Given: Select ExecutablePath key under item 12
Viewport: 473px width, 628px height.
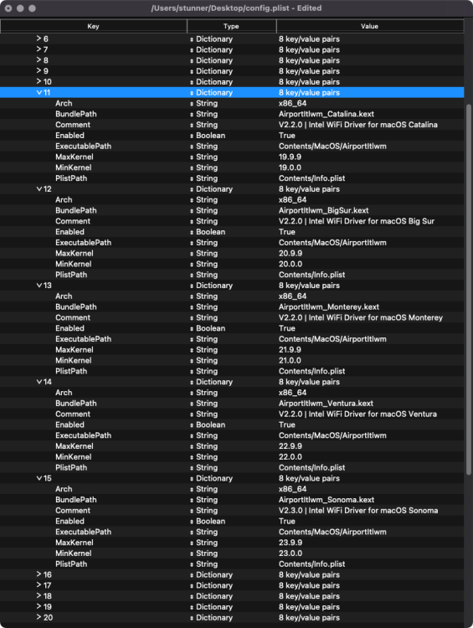Looking at the screenshot, I should [x=84, y=243].
